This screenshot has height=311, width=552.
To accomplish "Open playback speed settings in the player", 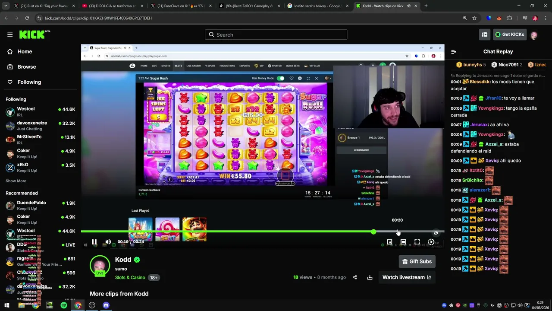I will (431, 242).
